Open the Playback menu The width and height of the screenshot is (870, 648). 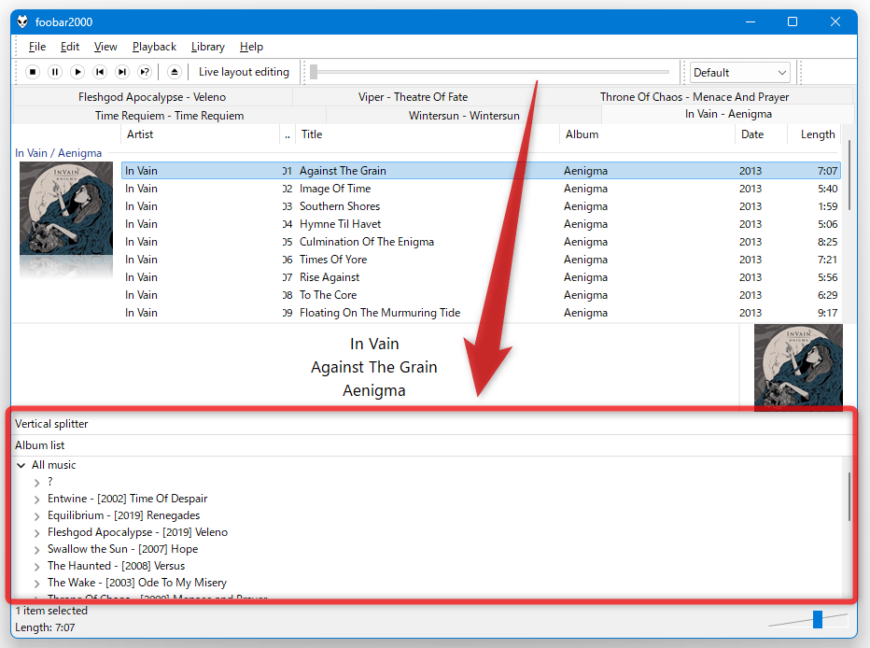click(x=154, y=47)
